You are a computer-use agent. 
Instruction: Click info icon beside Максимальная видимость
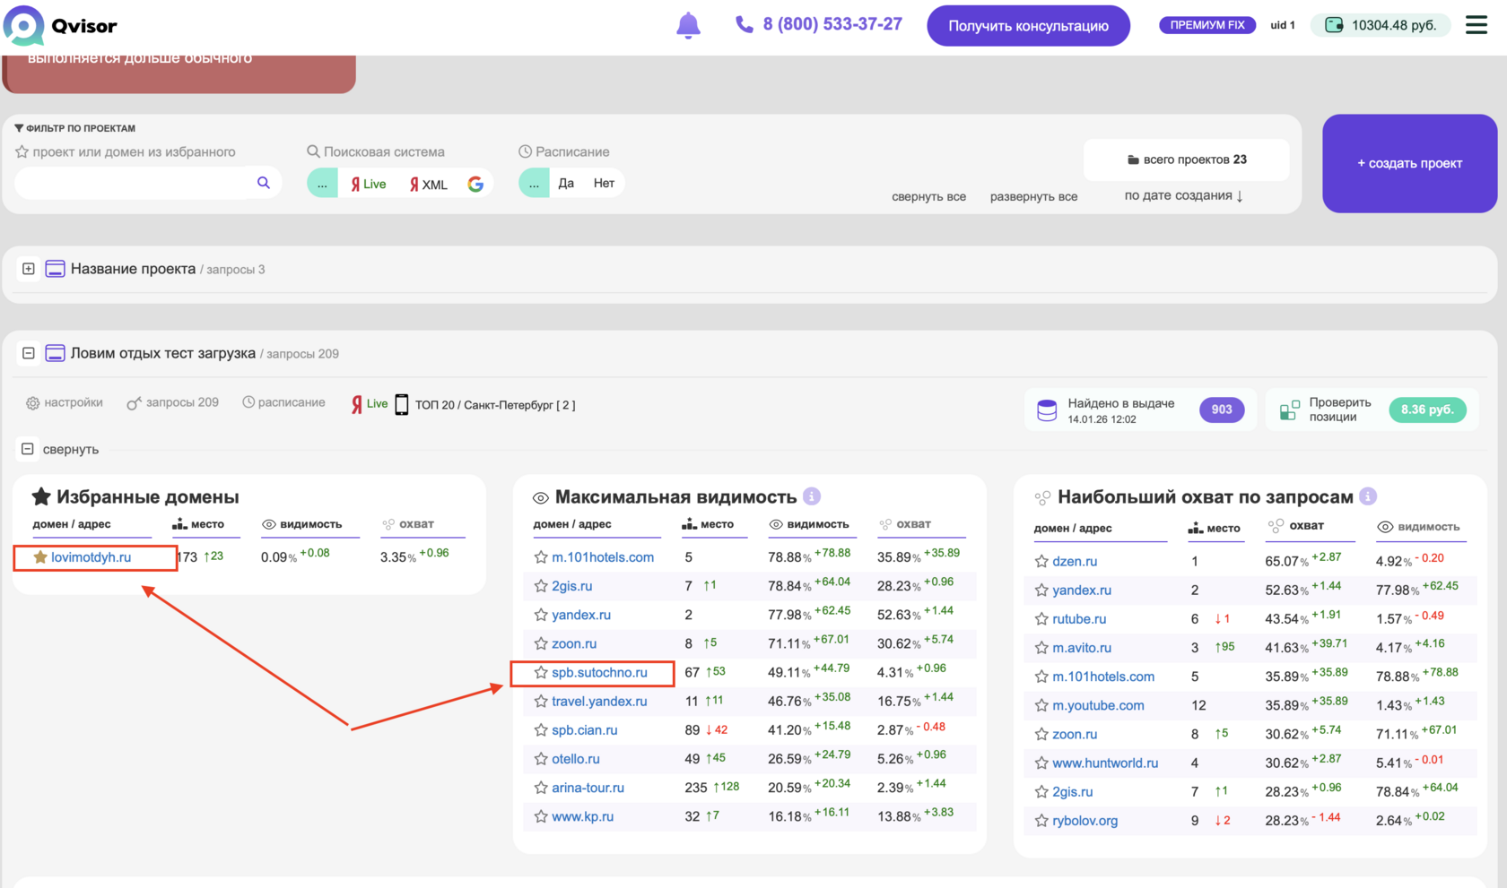coord(812,496)
